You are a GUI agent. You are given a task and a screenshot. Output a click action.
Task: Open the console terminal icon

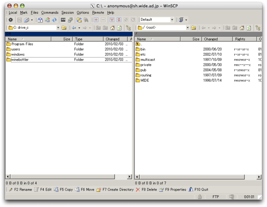63,20
